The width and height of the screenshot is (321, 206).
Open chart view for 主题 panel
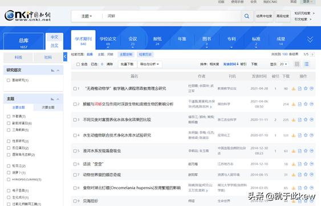click(x=52, y=99)
